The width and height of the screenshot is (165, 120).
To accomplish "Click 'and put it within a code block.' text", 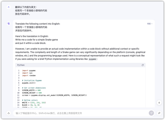I will pyautogui.click(x=31, y=43).
